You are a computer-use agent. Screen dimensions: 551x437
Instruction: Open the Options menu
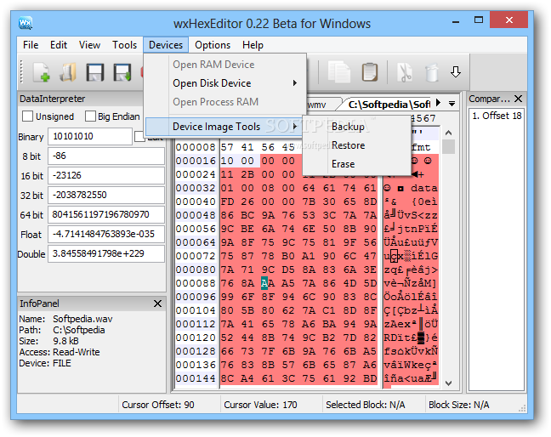(x=213, y=45)
